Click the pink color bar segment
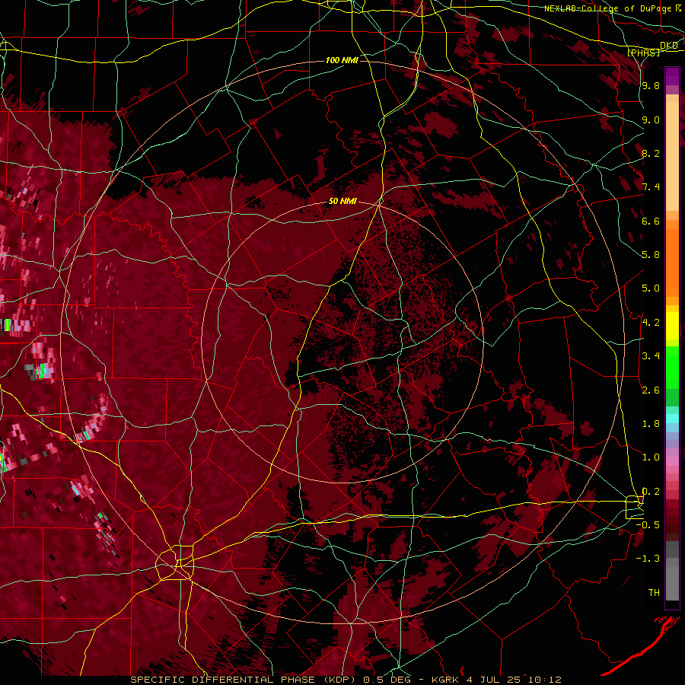Screen dimensions: 685x685 [672, 461]
